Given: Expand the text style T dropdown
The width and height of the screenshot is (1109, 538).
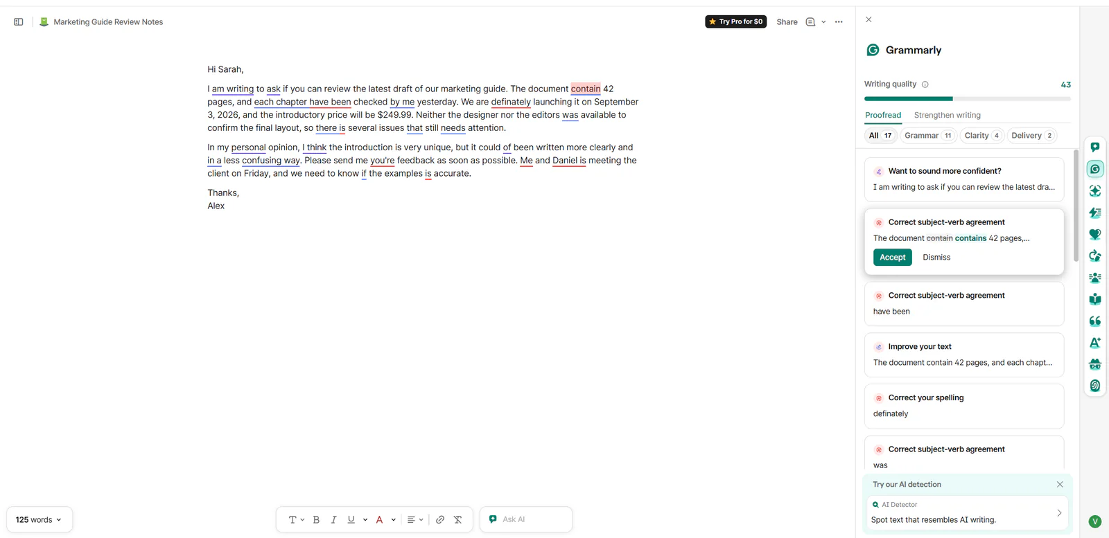Looking at the screenshot, I should tap(297, 519).
